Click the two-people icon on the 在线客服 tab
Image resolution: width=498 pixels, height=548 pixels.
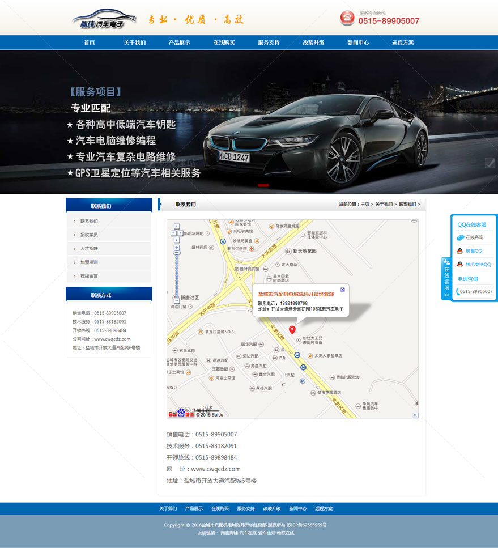[x=446, y=262]
